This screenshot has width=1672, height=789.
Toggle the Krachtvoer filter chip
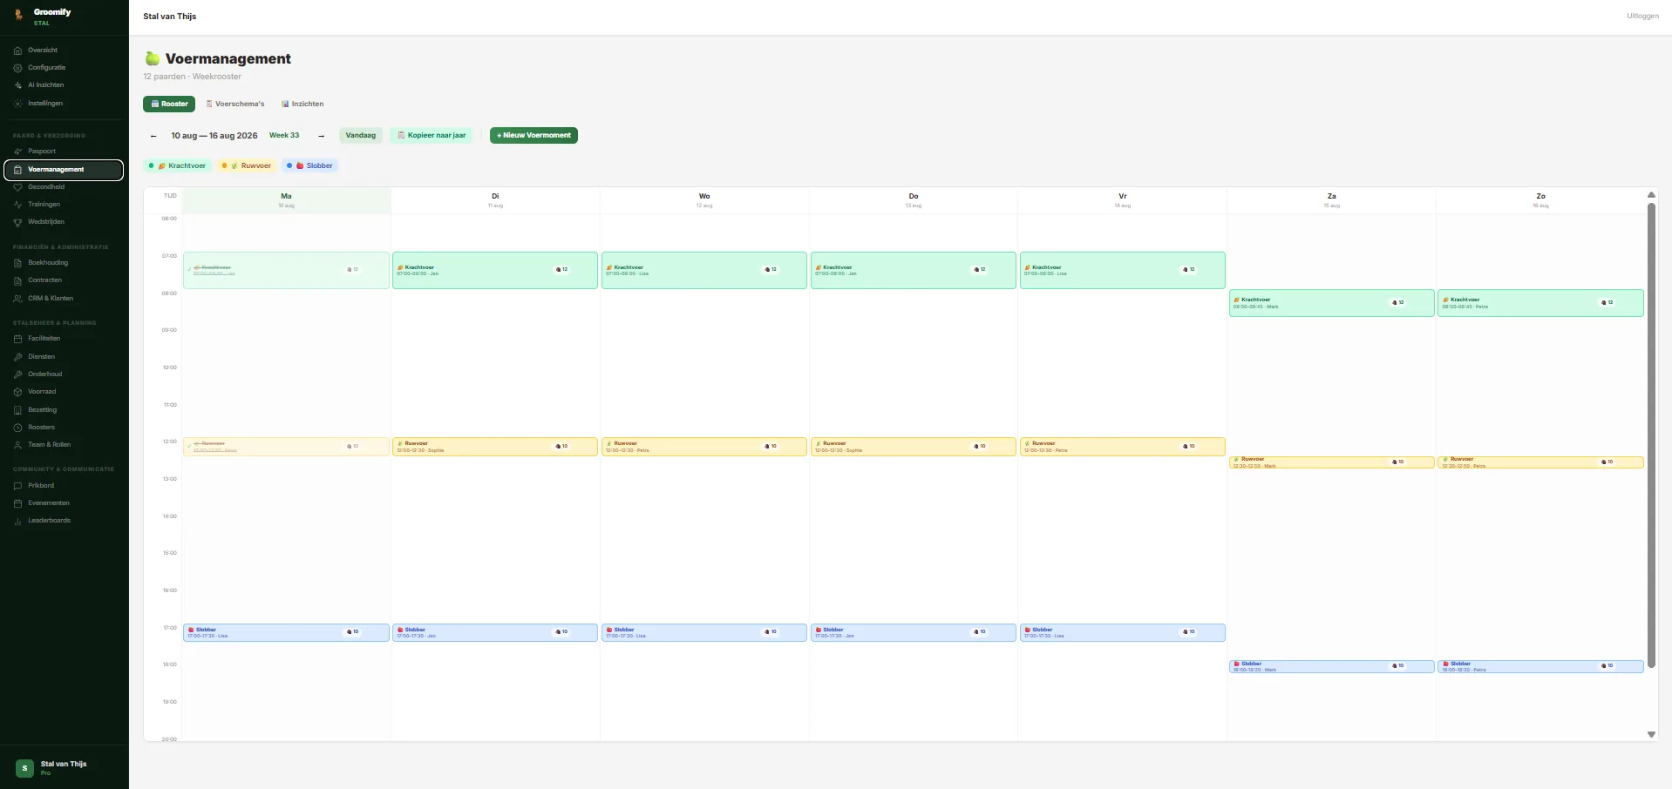pos(177,165)
